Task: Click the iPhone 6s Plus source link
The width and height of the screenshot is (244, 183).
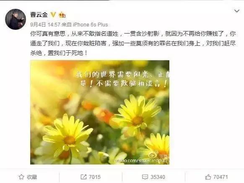Action: tap(91, 25)
